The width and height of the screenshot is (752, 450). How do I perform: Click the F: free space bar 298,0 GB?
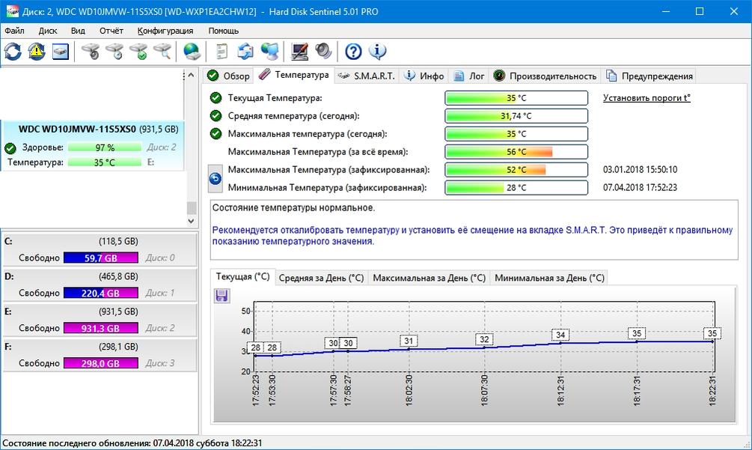pos(101,363)
